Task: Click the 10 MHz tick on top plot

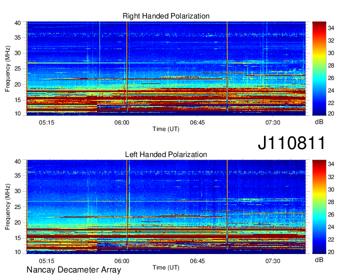Action: [x=18, y=113]
